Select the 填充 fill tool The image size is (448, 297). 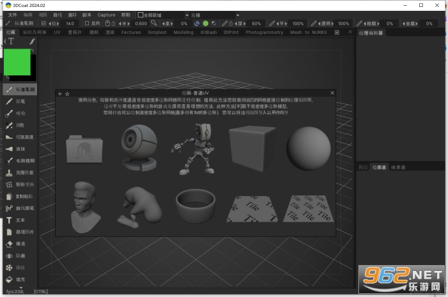pos(20,280)
